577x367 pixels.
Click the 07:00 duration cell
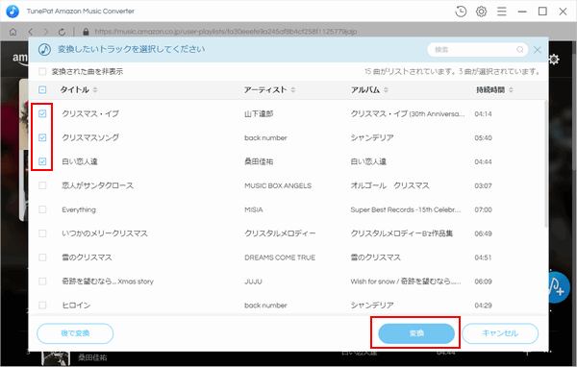[x=483, y=209]
